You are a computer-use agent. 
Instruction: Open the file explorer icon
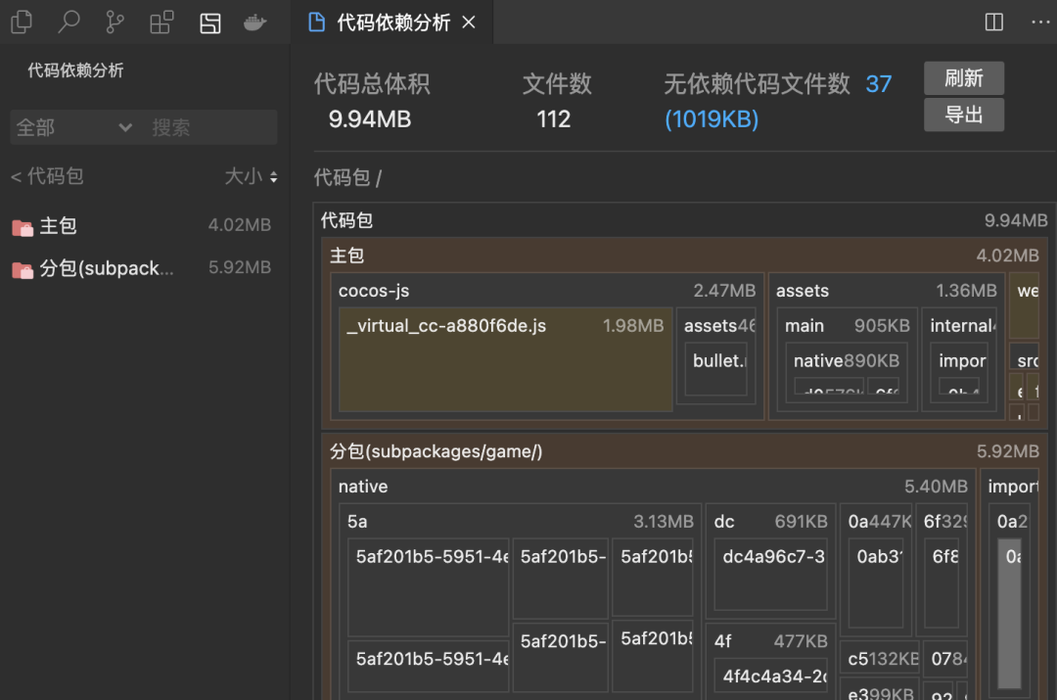(22, 23)
